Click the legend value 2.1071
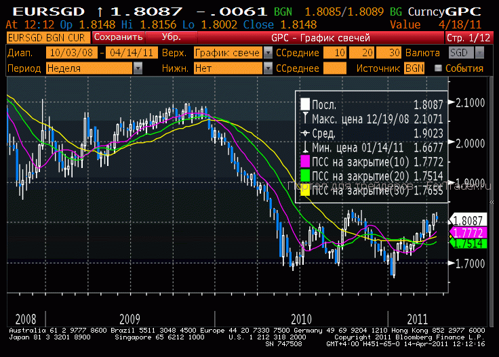This screenshot has width=499, height=357. (x=428, y=119)
